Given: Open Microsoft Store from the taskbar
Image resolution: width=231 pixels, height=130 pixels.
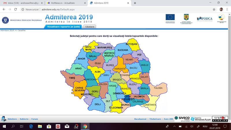Looking at the screenshot, I should (49, 126).
